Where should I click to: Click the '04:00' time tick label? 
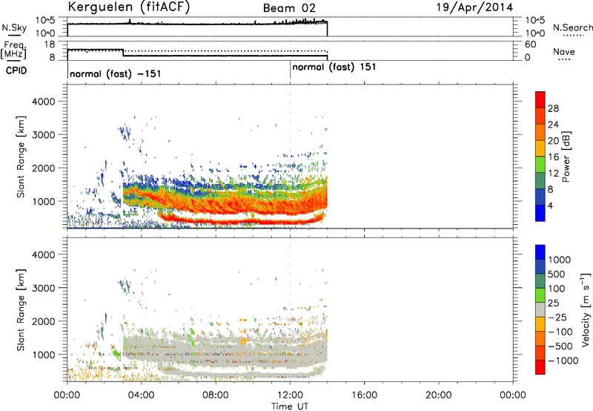click(x=141, y=395)
